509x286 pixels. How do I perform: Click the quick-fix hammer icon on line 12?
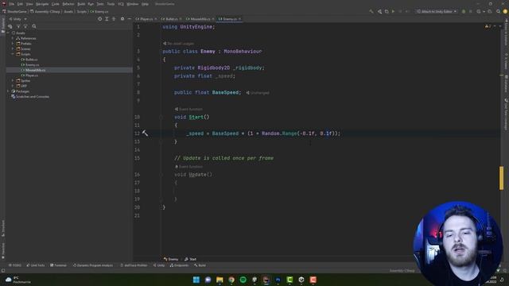point(145,133)
